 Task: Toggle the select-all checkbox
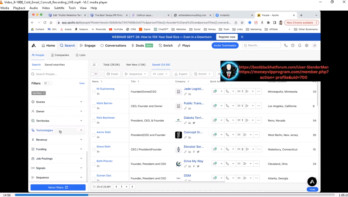92,74
